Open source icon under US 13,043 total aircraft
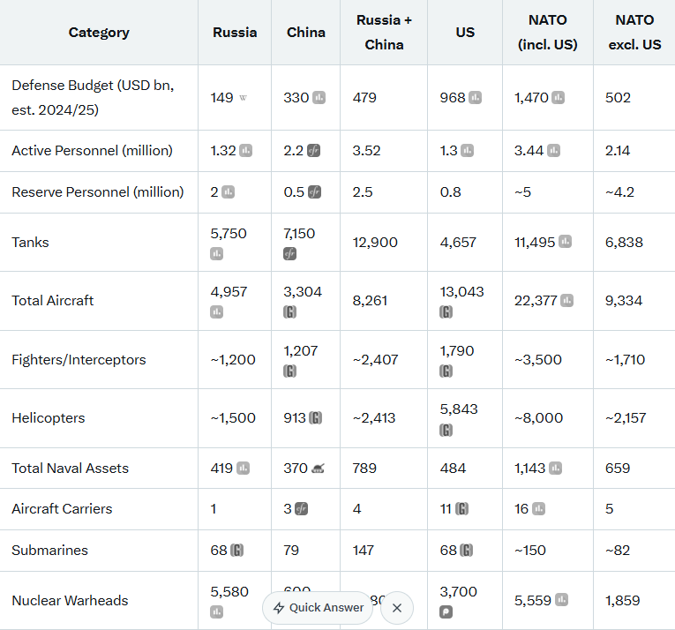This screenshot has width=675, height=630. point(446,312)
